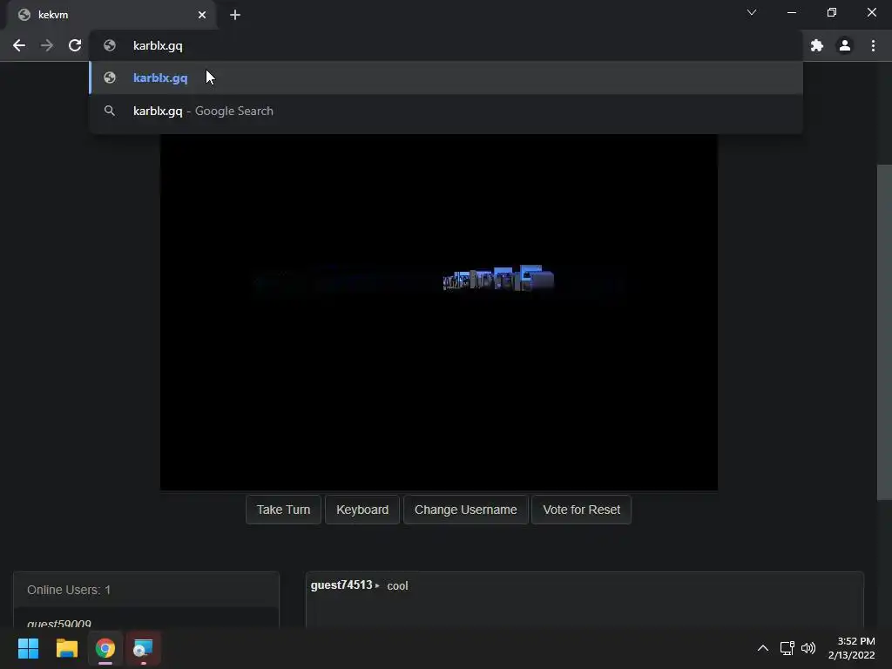Click the magnifier icon in the search suggestion
This screenshot has width=892, height=669.
pos(110,111)
